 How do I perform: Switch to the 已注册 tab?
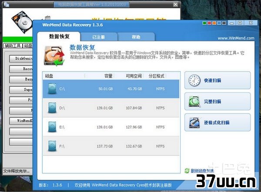[x=99, y=37]
